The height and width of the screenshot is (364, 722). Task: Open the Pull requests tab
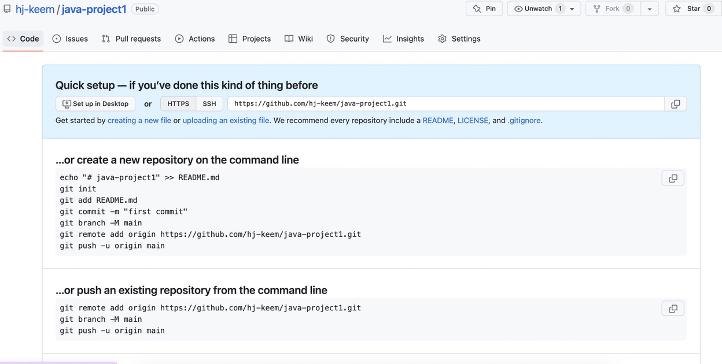point(131,39)
